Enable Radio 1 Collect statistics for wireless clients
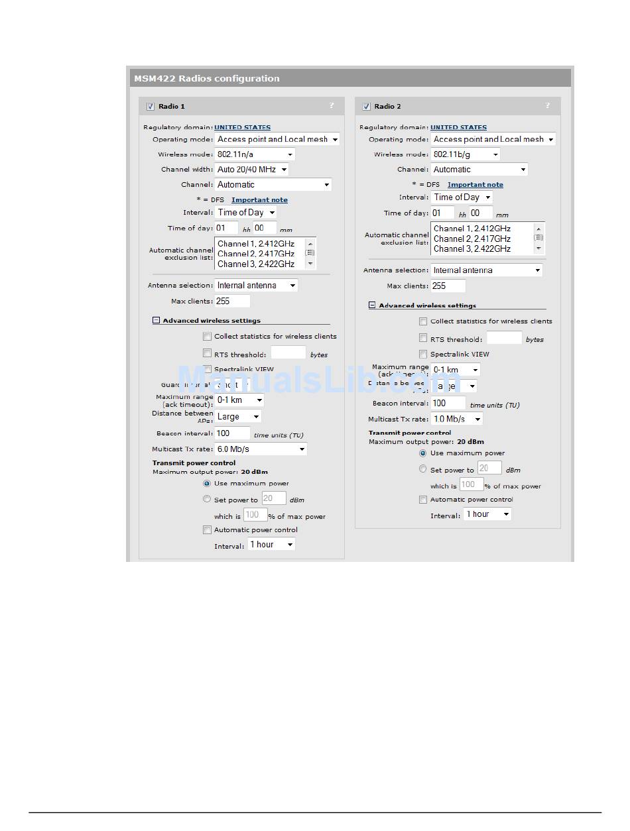The image size is (630, 831). [208, 336]
